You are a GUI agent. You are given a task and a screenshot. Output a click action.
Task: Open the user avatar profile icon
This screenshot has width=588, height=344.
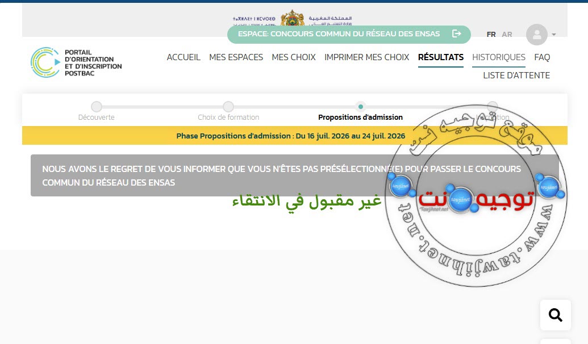tap(537, 35)
